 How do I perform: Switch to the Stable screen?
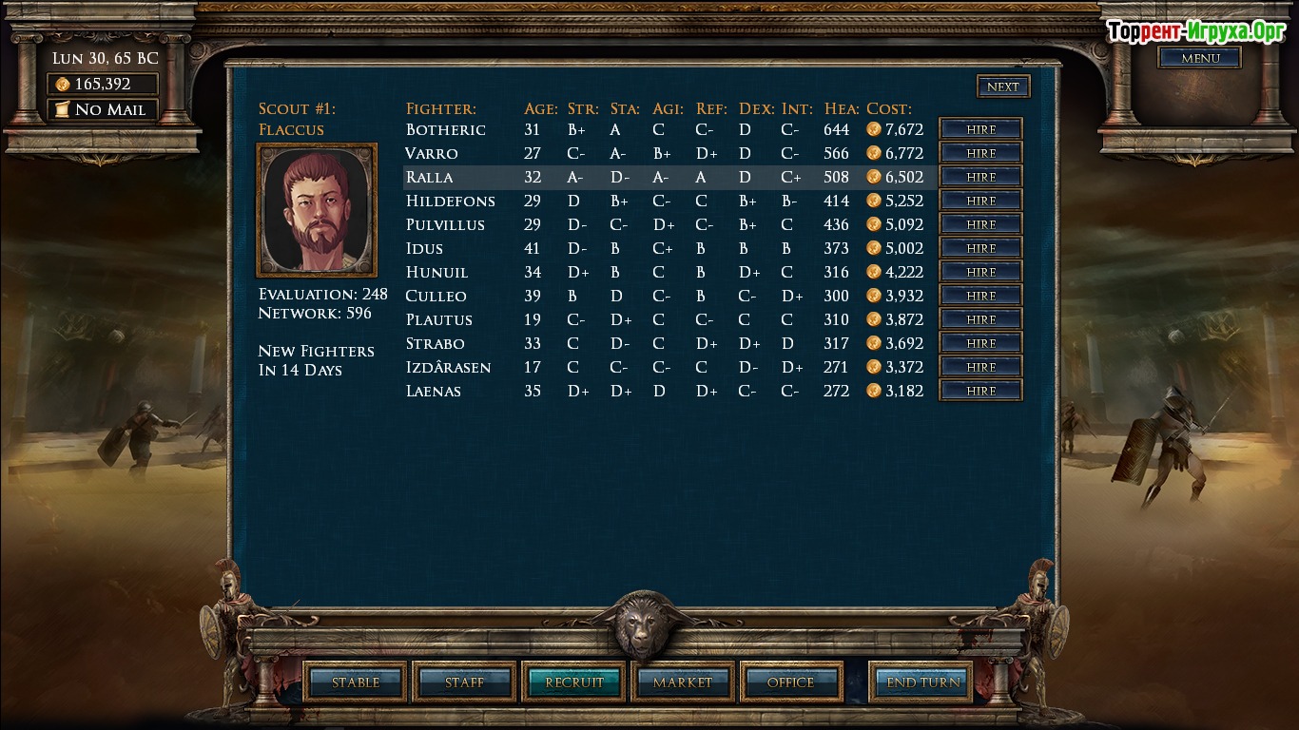tap(356, 682)
